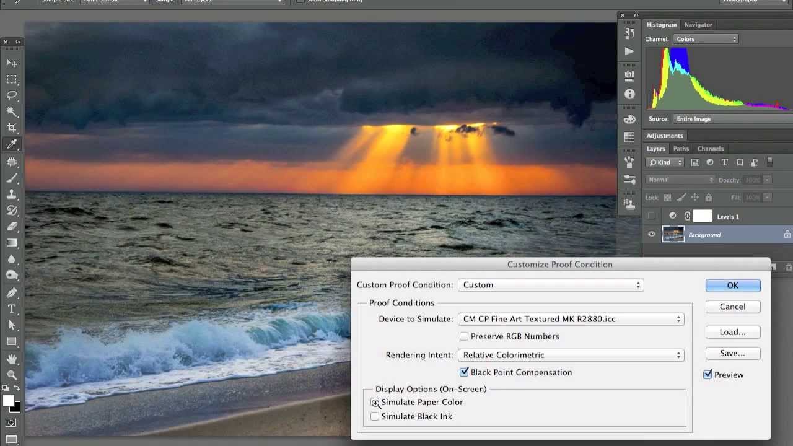Open the Adjustments tab

pyautogui.click(x=665, y=136)
